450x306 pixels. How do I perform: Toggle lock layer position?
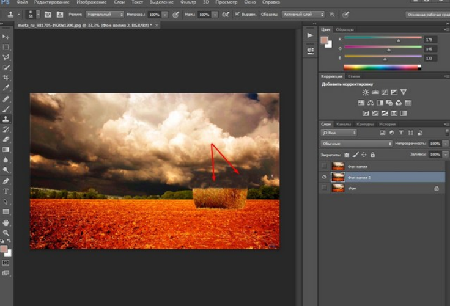pyautogui.click(x=364, y=155)
